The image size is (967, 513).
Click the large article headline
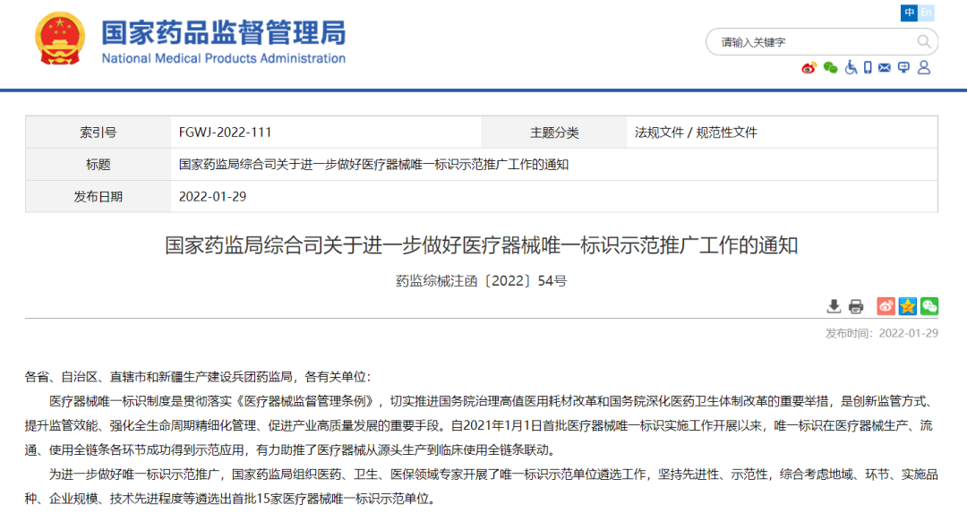[482, 245]
